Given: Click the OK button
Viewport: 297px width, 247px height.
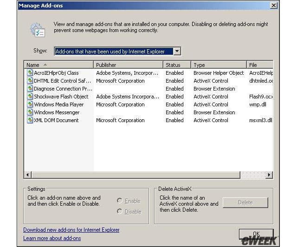Looking at the screenshot, I should point(256,234).
